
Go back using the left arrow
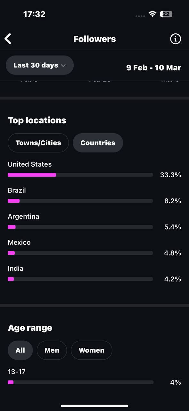(8, 39)
